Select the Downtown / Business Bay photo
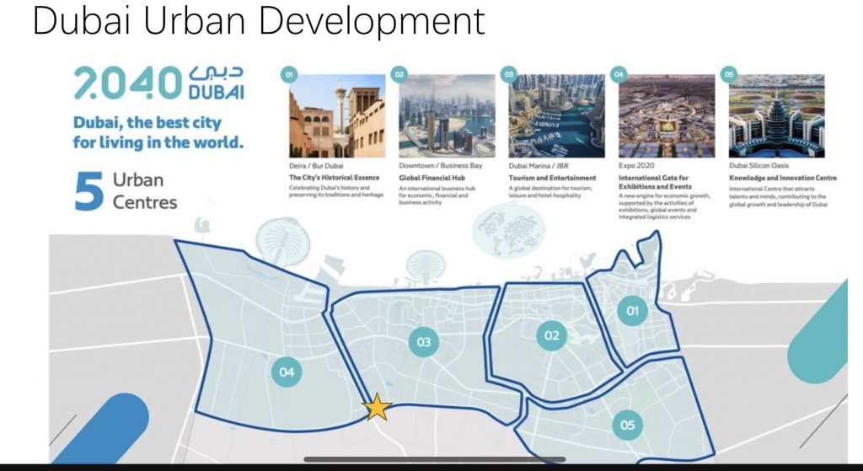Image resolution: width=863 pixels, height=471 pixels. coord(447,116)
